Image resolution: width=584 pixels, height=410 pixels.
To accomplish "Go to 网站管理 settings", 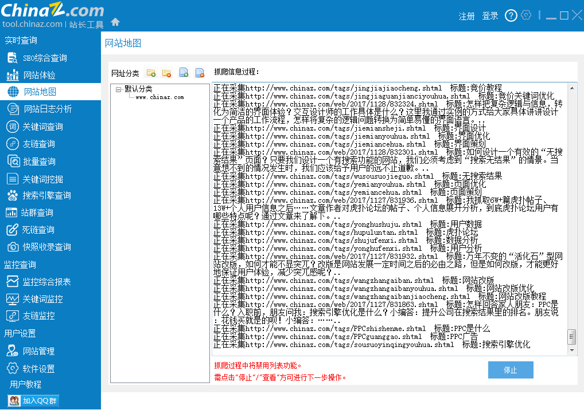I will (x=30, y=351).
